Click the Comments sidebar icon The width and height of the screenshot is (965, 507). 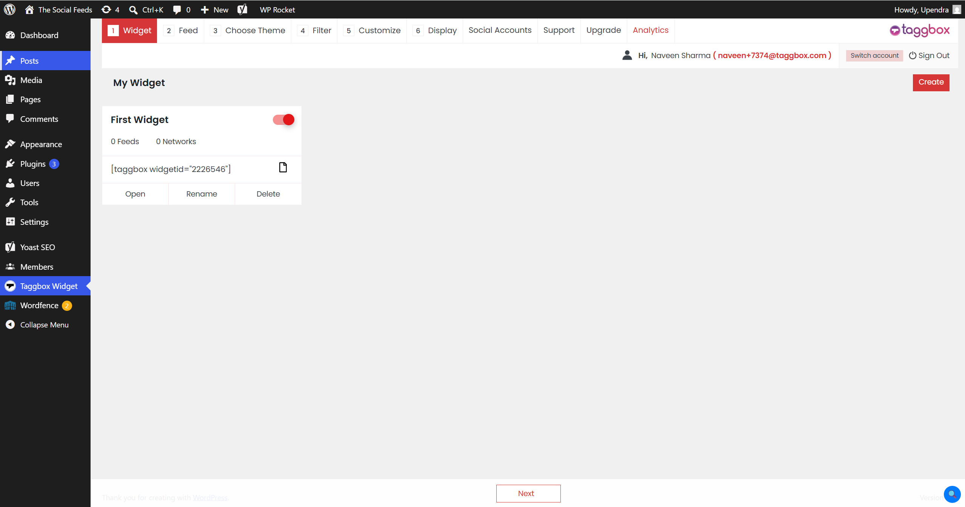click(10, 118)
